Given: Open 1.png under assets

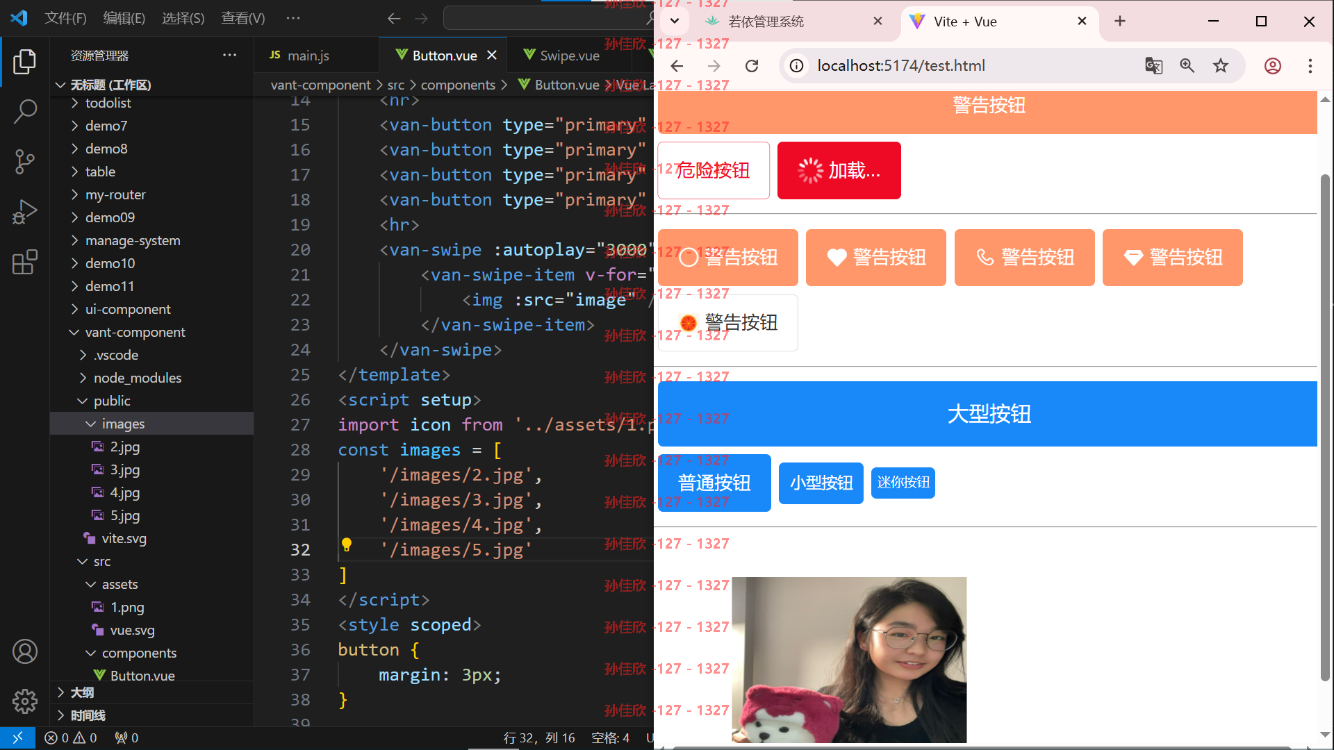Looking at the screenshot, I should (127, 607).
